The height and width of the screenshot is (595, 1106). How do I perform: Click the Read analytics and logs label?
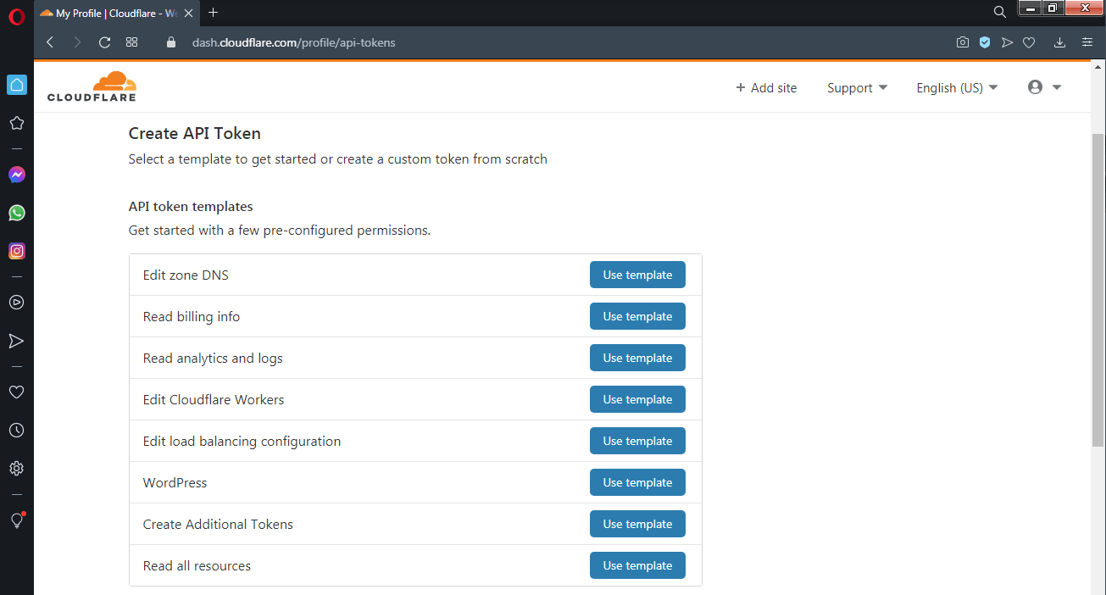click(213, 358)
